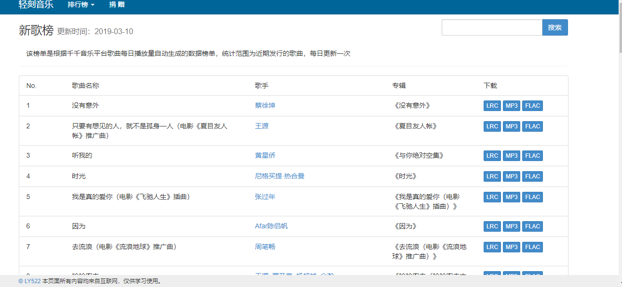622x287 pixels.
Task: Download LRC for 时光
Action: pos(492,176)
